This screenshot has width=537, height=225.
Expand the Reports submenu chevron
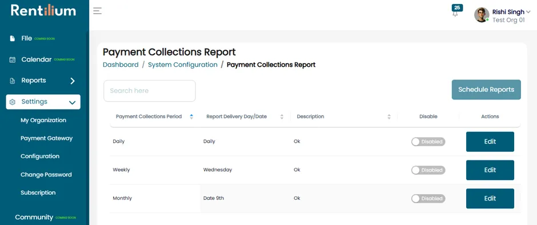[x=72, y=81]
